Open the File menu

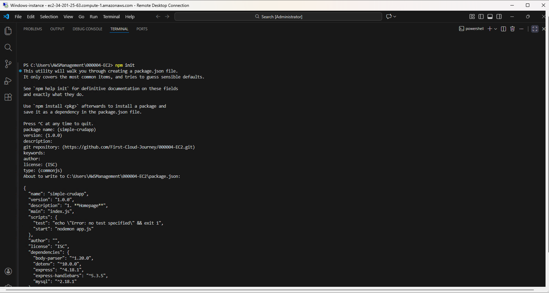18,17
